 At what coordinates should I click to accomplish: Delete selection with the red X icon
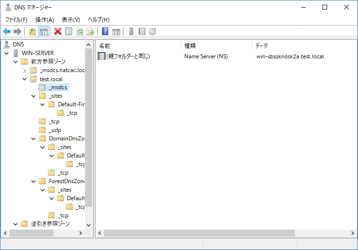coord(58,31)
